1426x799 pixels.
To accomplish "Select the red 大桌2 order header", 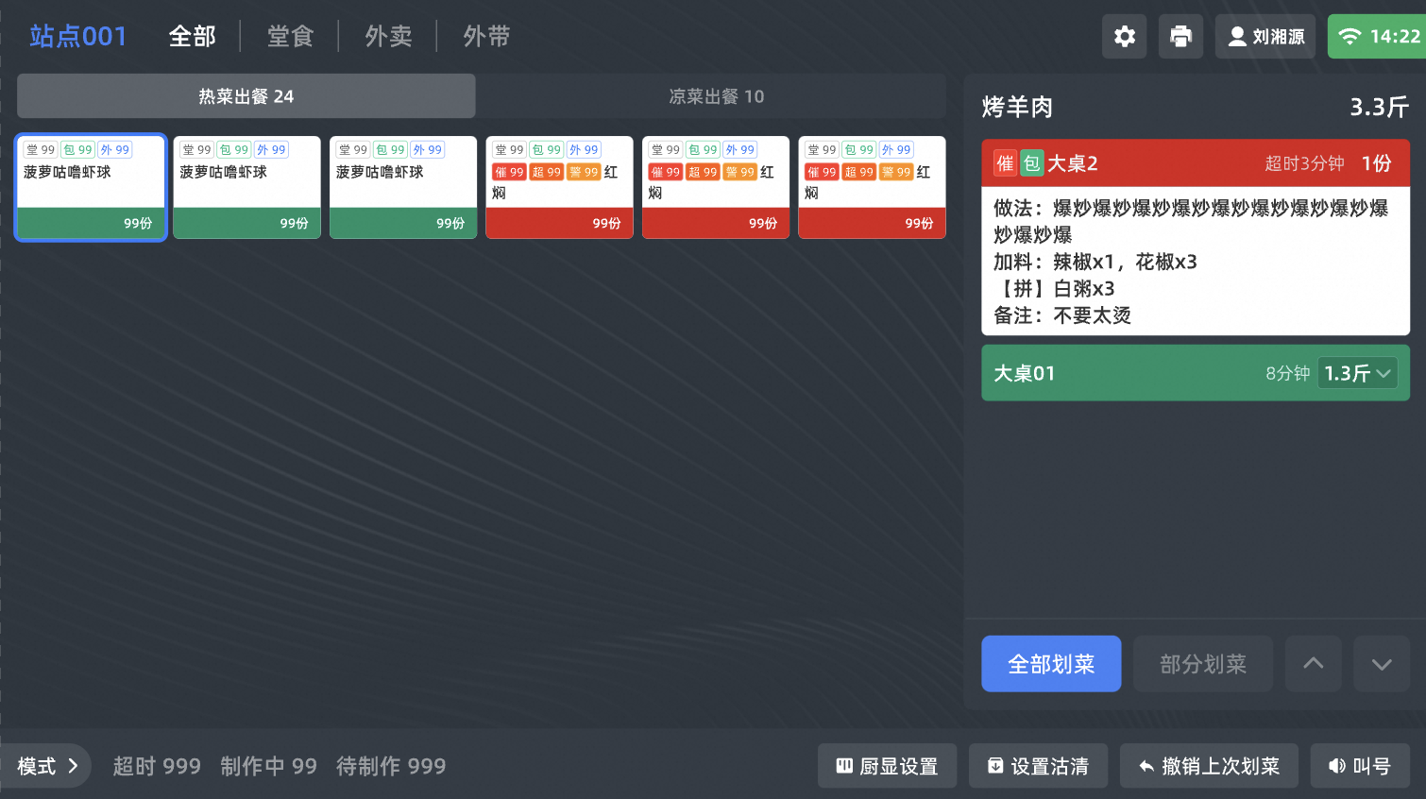I will (x=1196, y=163).
